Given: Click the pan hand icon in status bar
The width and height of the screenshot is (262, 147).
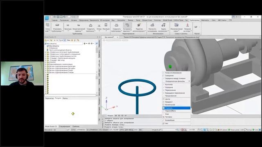Looking at the screenshot, I should point(199,130).
